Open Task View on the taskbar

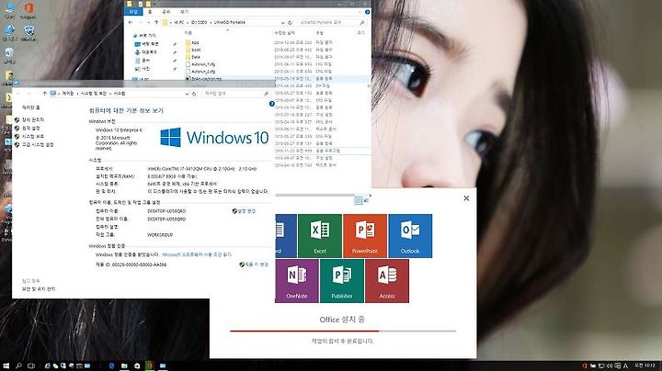click(31, 365)
